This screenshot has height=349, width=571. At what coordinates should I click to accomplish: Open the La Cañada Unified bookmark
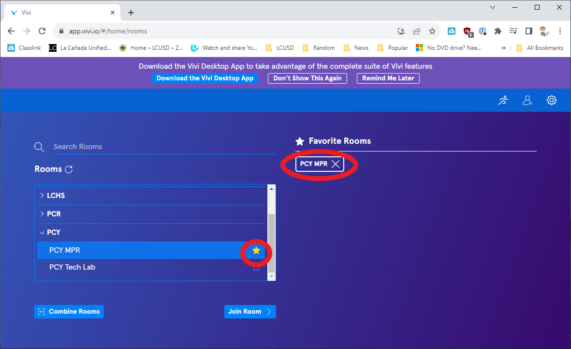pos(80,48)
